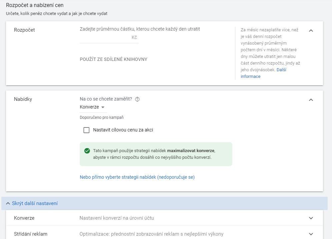Click 'POUŽÍT ZE SDÍLENÉ KNIHOVNY' button
The image size is (332, 239).
coord(113,60)
